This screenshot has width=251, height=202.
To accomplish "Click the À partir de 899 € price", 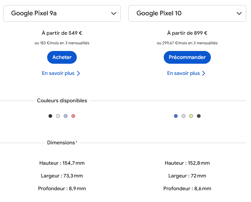I will pyautogui.click(x=187, y=33).
